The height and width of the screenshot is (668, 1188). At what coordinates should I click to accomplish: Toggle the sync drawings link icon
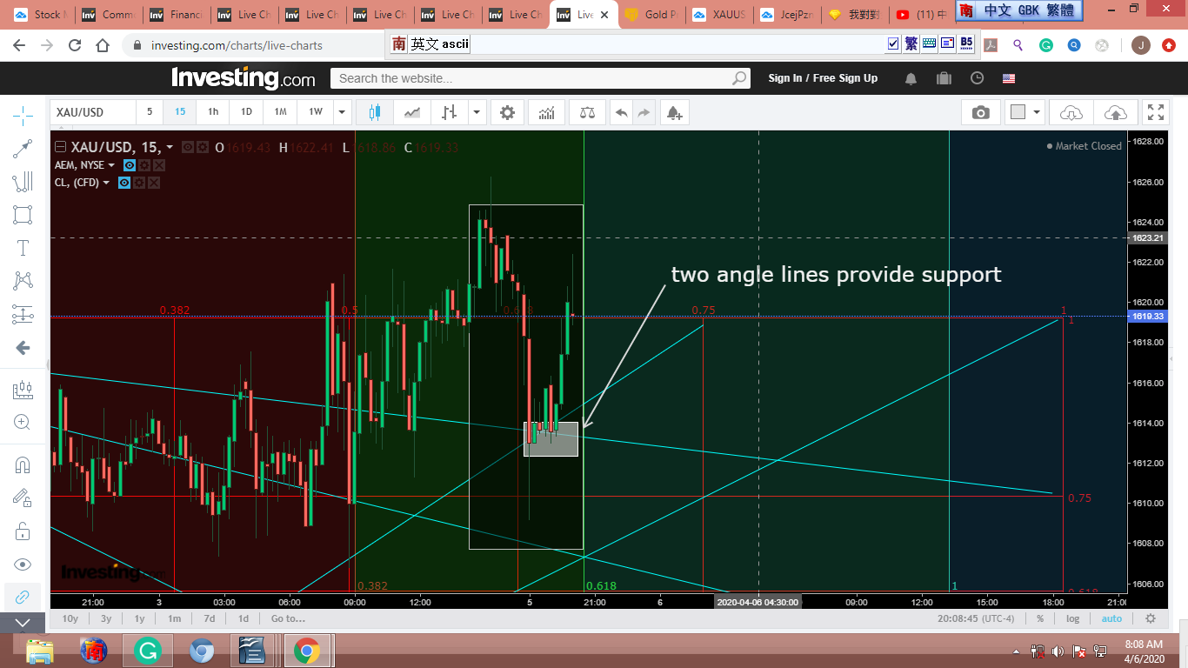(x=23, y=597)
